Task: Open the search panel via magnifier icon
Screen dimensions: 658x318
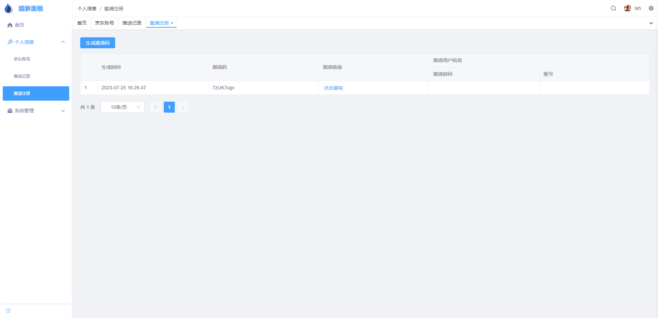Action: [x=613, y=8]
